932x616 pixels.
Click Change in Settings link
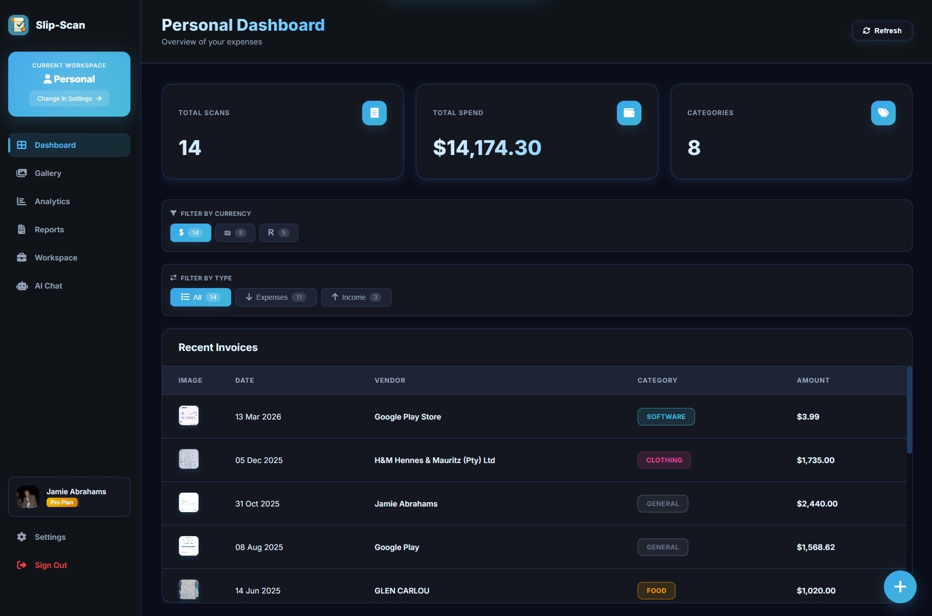[x=69, y=98]
